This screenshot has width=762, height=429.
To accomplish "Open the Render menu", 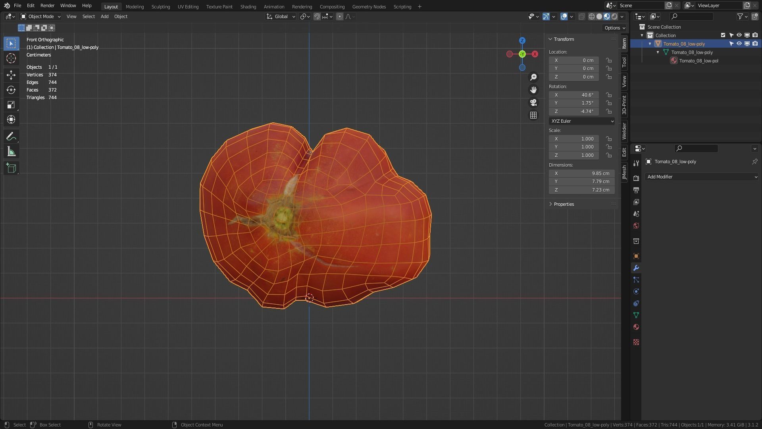I will click(47, 6).
